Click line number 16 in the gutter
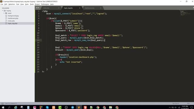194x109 pixels. tap(38, 48)
